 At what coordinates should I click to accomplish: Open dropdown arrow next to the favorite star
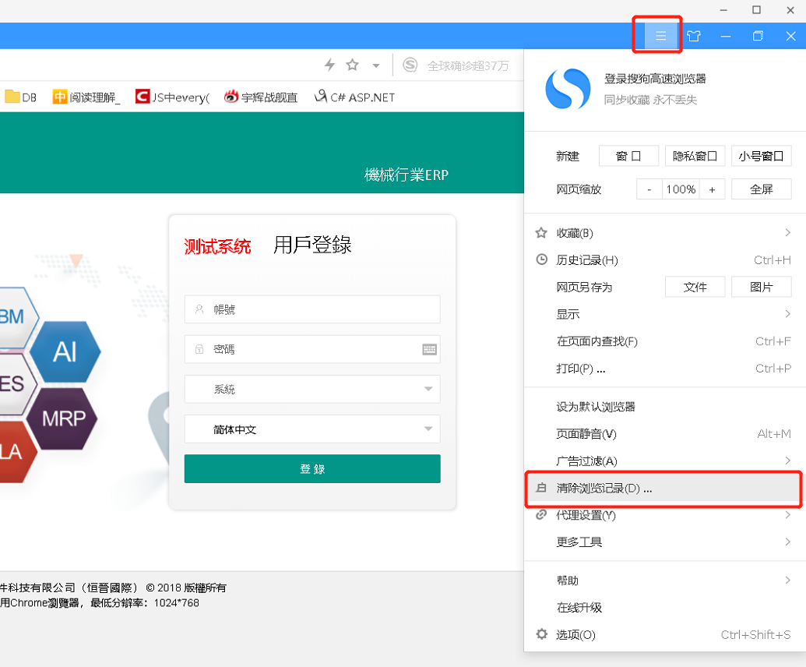376,65
